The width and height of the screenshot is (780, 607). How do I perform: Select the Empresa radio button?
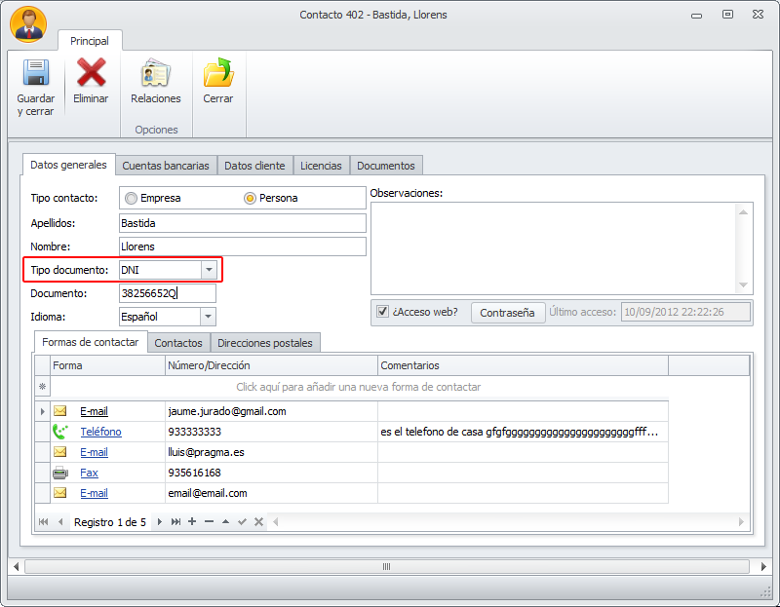coord(131,199)
